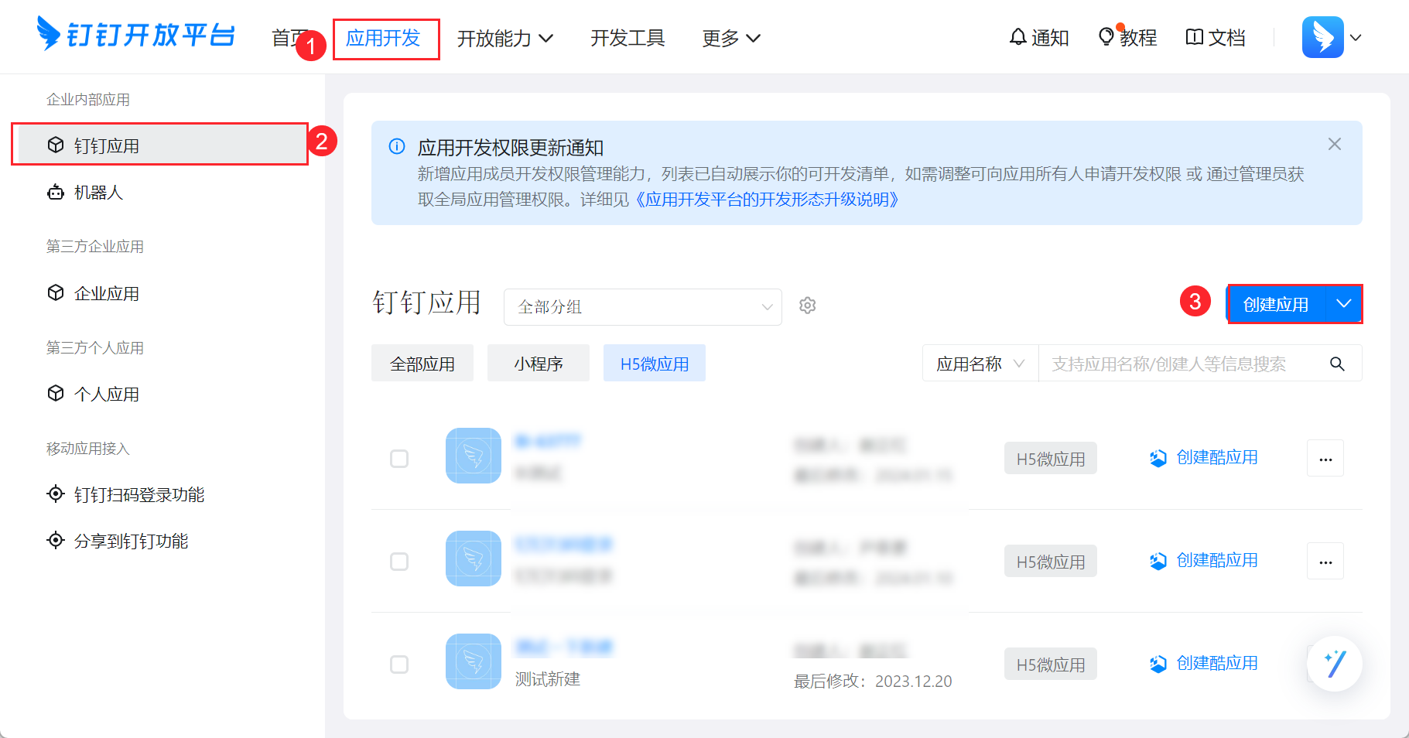Expand the 开放能力 menu

[505, 38]
